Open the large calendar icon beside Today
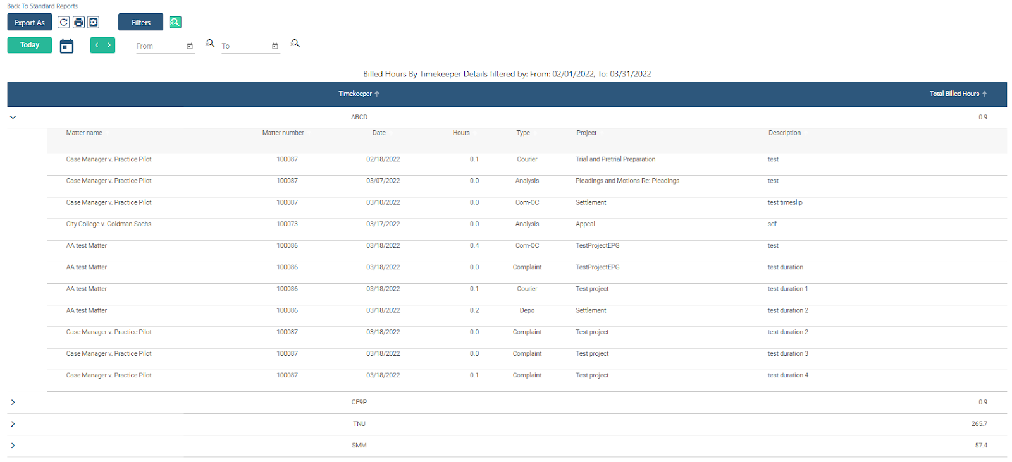This screenshot has width=1012, height=462. 66,46
